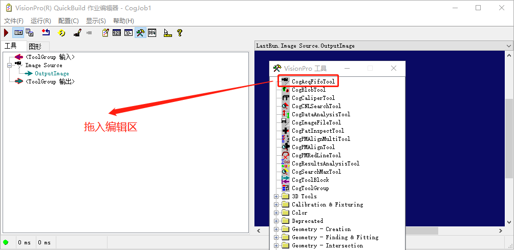Minimize the VisionPro 工具 window

point(347,68)
